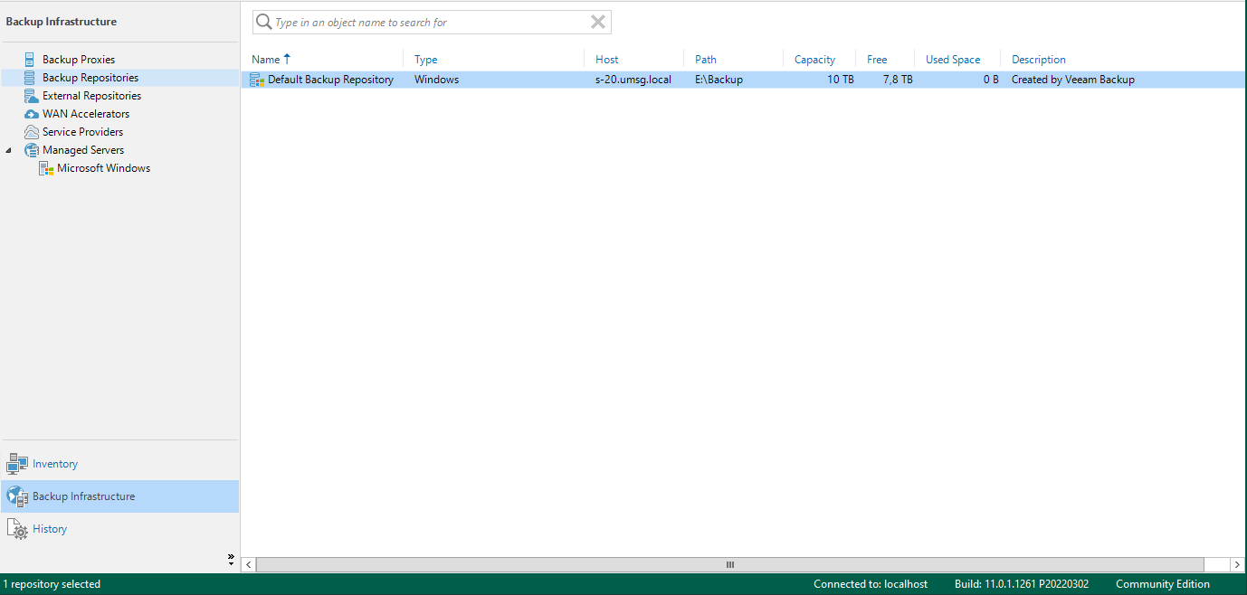The height and width of the screenshot is (595, 1247).
Task: Select the Backup Infrastructure view
Action: coord(83,496)
